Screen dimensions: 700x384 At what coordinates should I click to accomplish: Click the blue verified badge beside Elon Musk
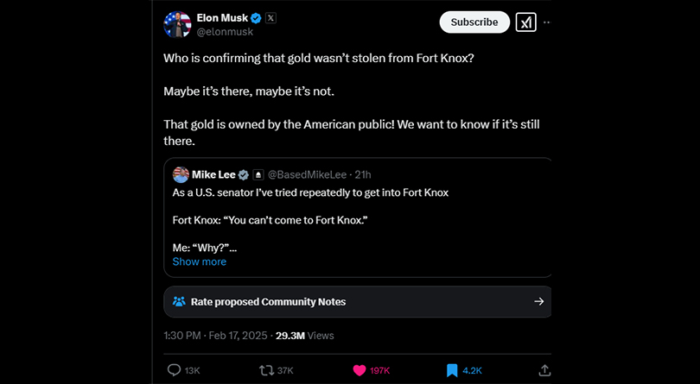[256, 17]
